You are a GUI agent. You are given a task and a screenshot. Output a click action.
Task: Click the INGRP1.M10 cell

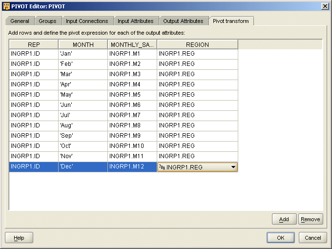132,146
